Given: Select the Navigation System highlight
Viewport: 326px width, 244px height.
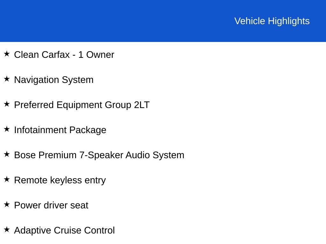Looking at the screenshot, I should click(53, 80).
